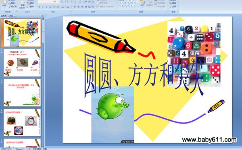Toggle underline formatting in the font group
Image resolution: width=242 pixels, height=150 pixels.
click(46, 7)
